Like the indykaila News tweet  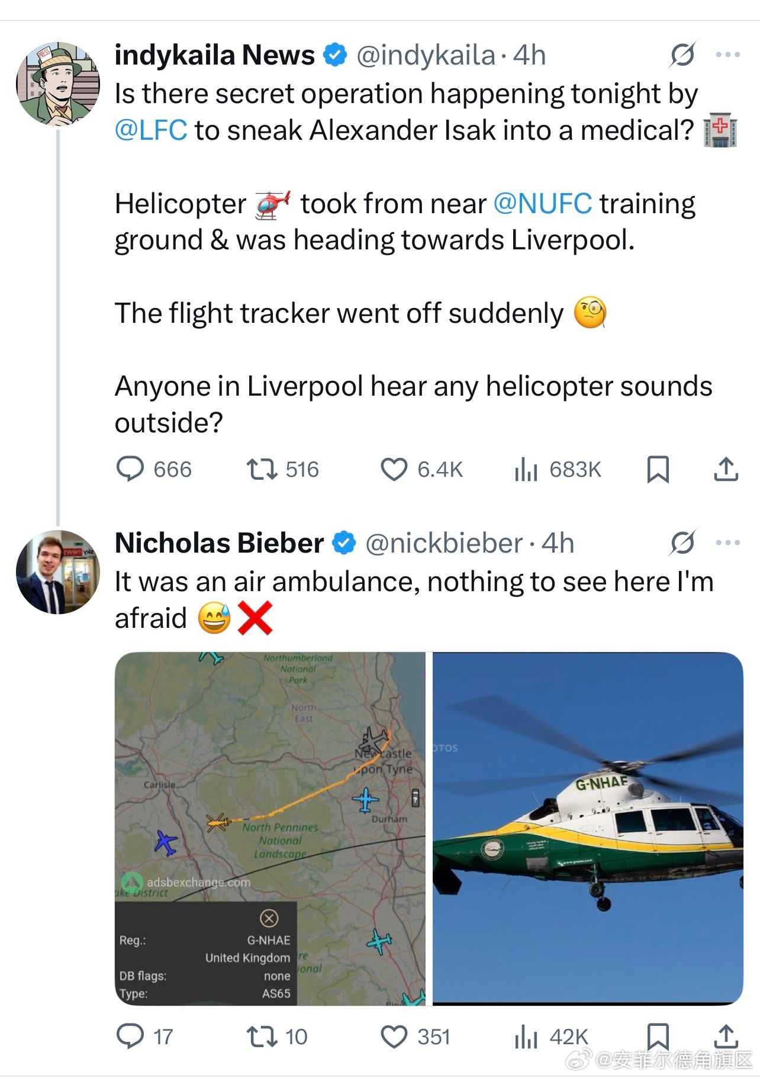[421, 470]
